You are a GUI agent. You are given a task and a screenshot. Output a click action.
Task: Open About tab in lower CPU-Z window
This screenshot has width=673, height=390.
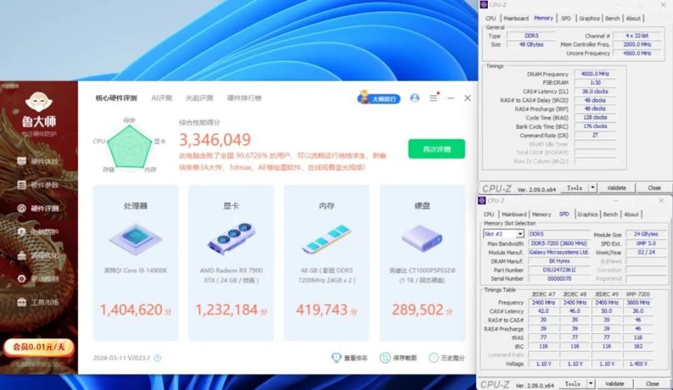tap(631, 214)
